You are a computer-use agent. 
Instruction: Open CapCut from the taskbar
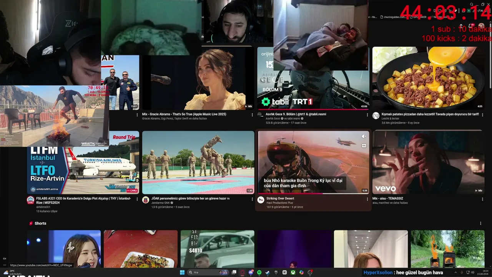pos(284,272)
